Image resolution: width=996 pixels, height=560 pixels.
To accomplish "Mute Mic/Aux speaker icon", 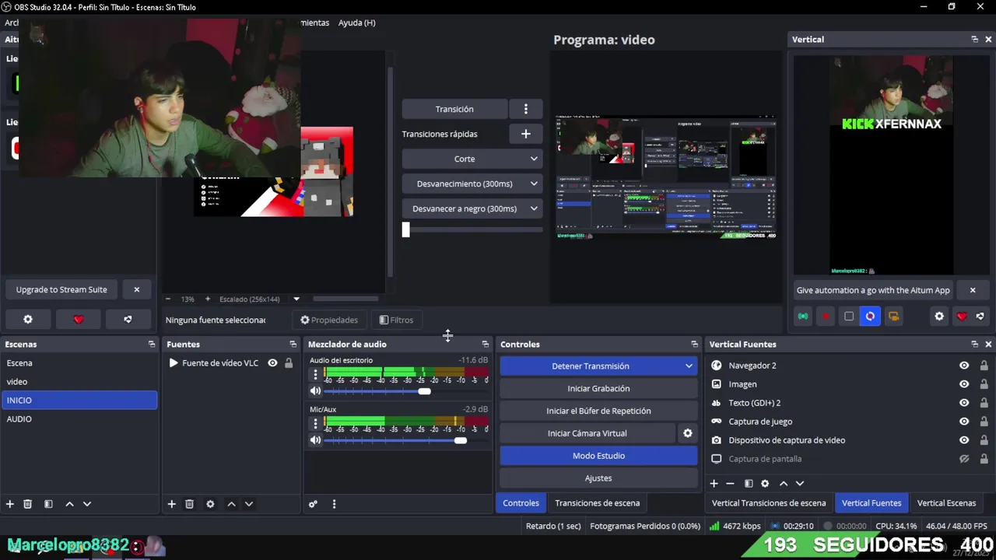I will point(315,440).
